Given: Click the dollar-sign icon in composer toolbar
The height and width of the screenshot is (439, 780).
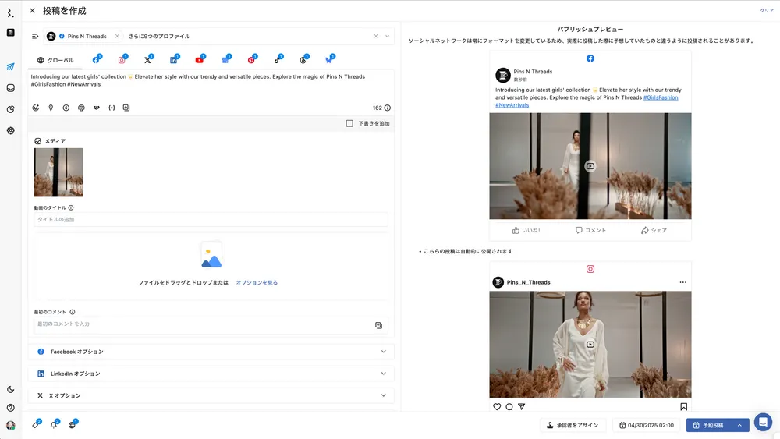Looking at the screenshot, I should click(66, 108).
